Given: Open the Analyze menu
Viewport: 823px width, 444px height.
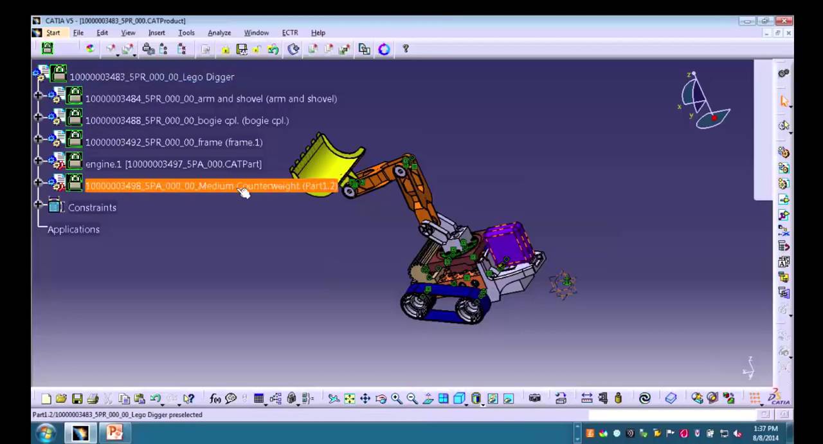Looking at the screenshot, I should click(x=219, y=33).
